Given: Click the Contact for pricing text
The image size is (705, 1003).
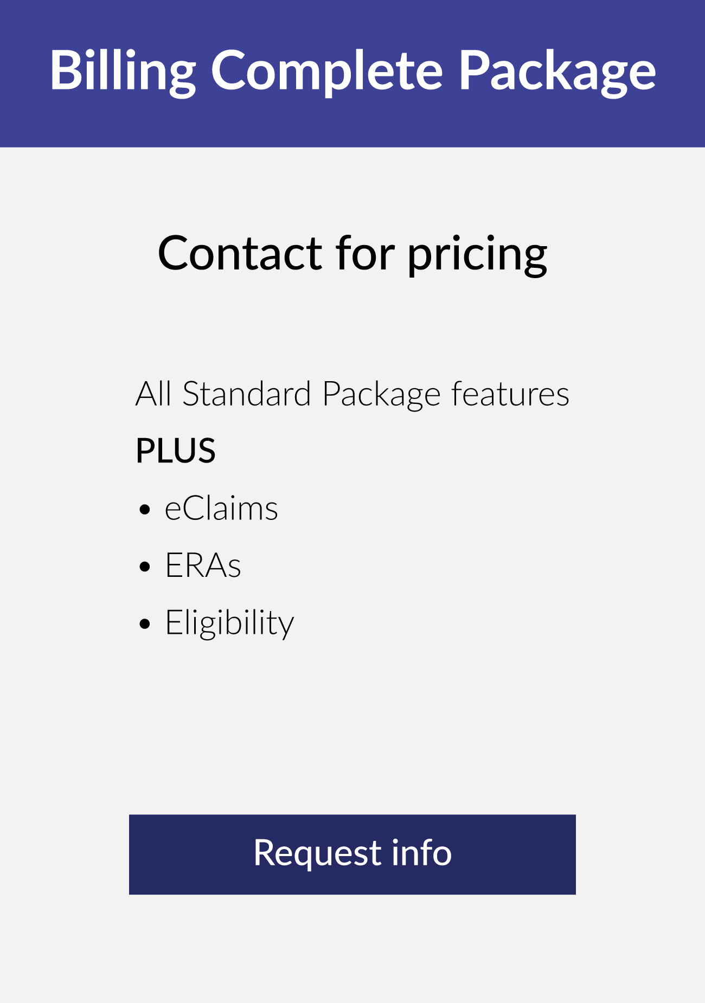Looking at the screenshot, I should pos(352,254).
